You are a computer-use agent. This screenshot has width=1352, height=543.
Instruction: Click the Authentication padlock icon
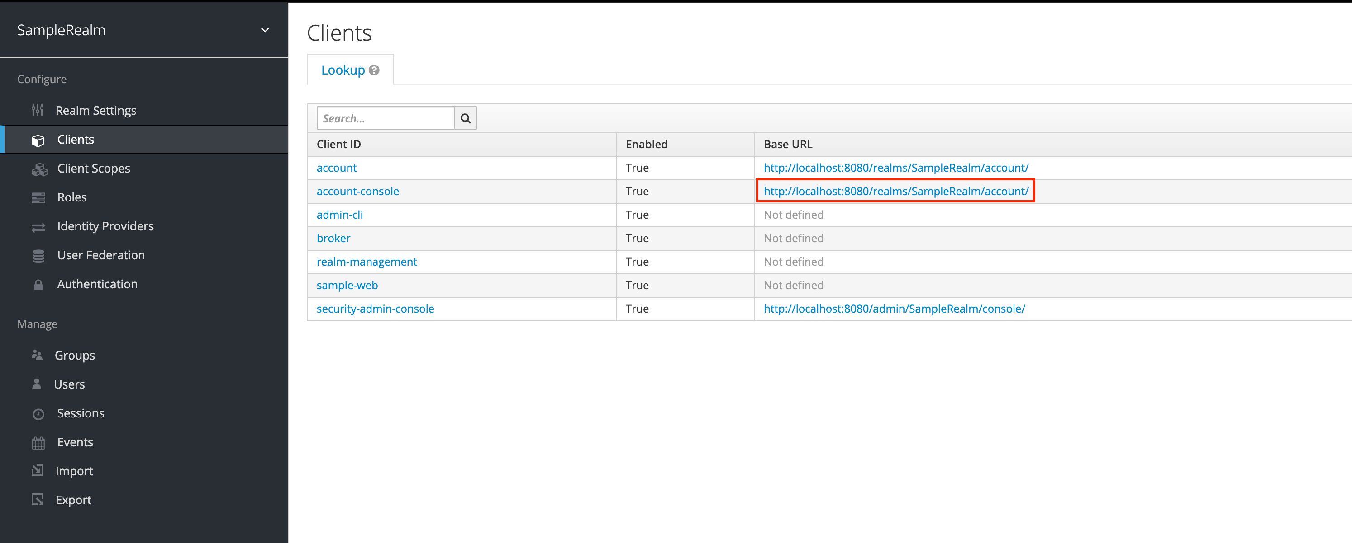[38, 284]
